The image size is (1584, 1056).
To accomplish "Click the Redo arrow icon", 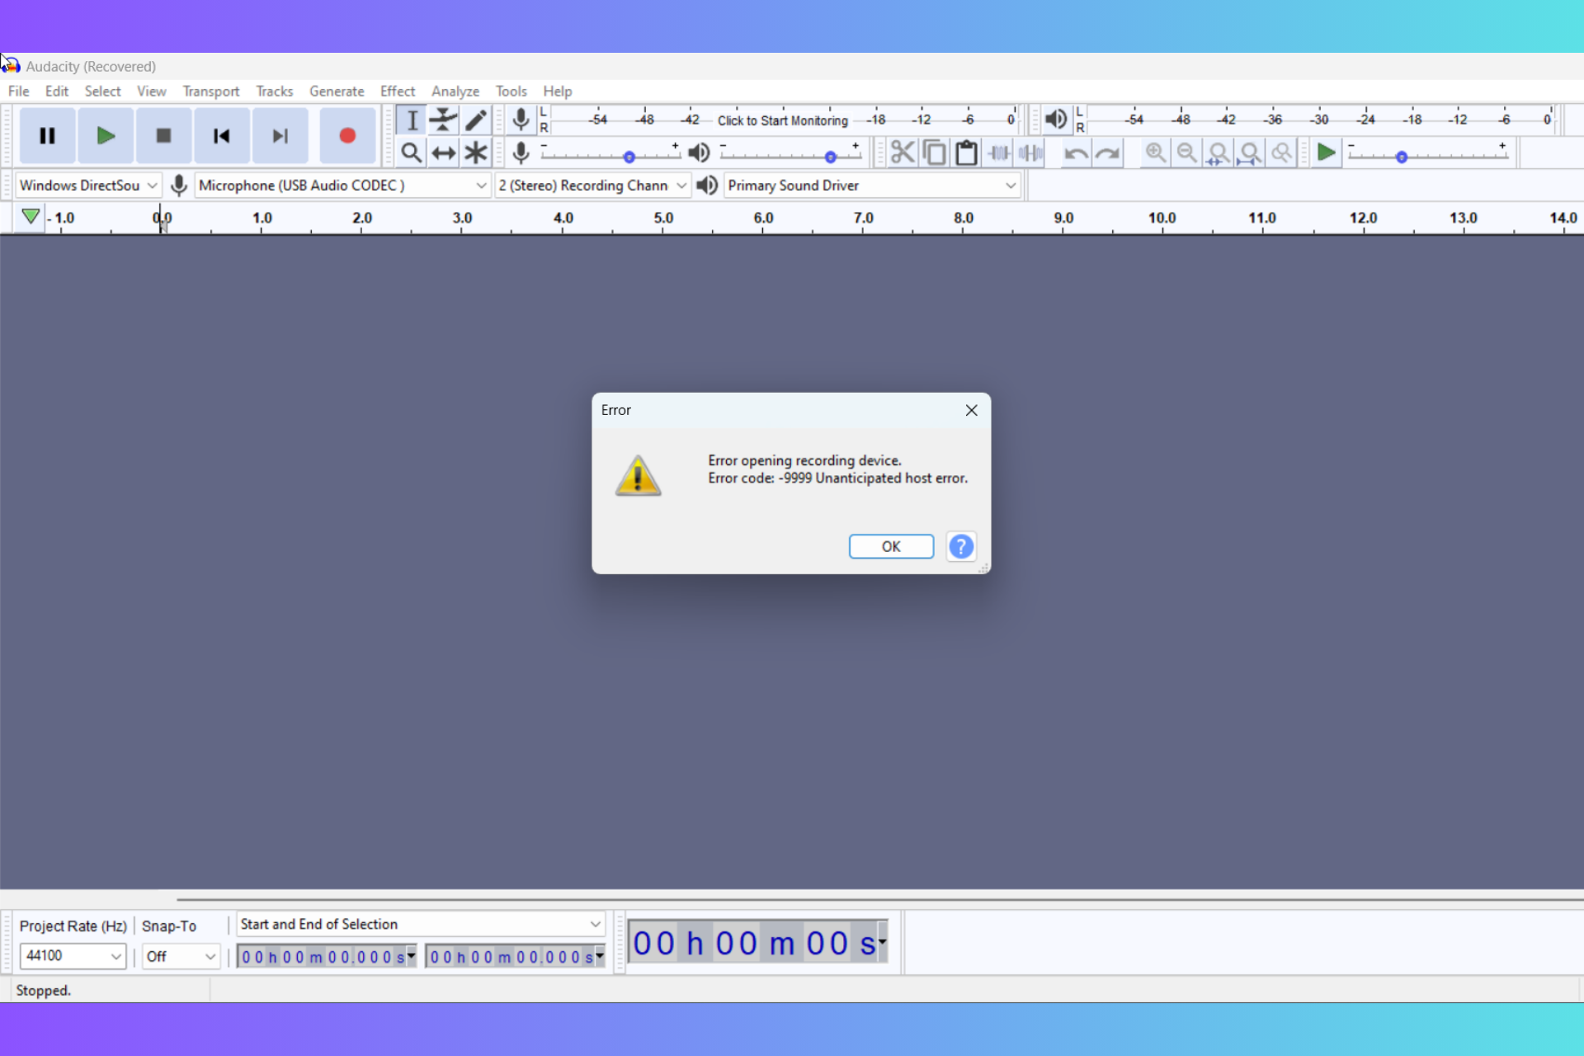I will click(x=1108, y=153).
